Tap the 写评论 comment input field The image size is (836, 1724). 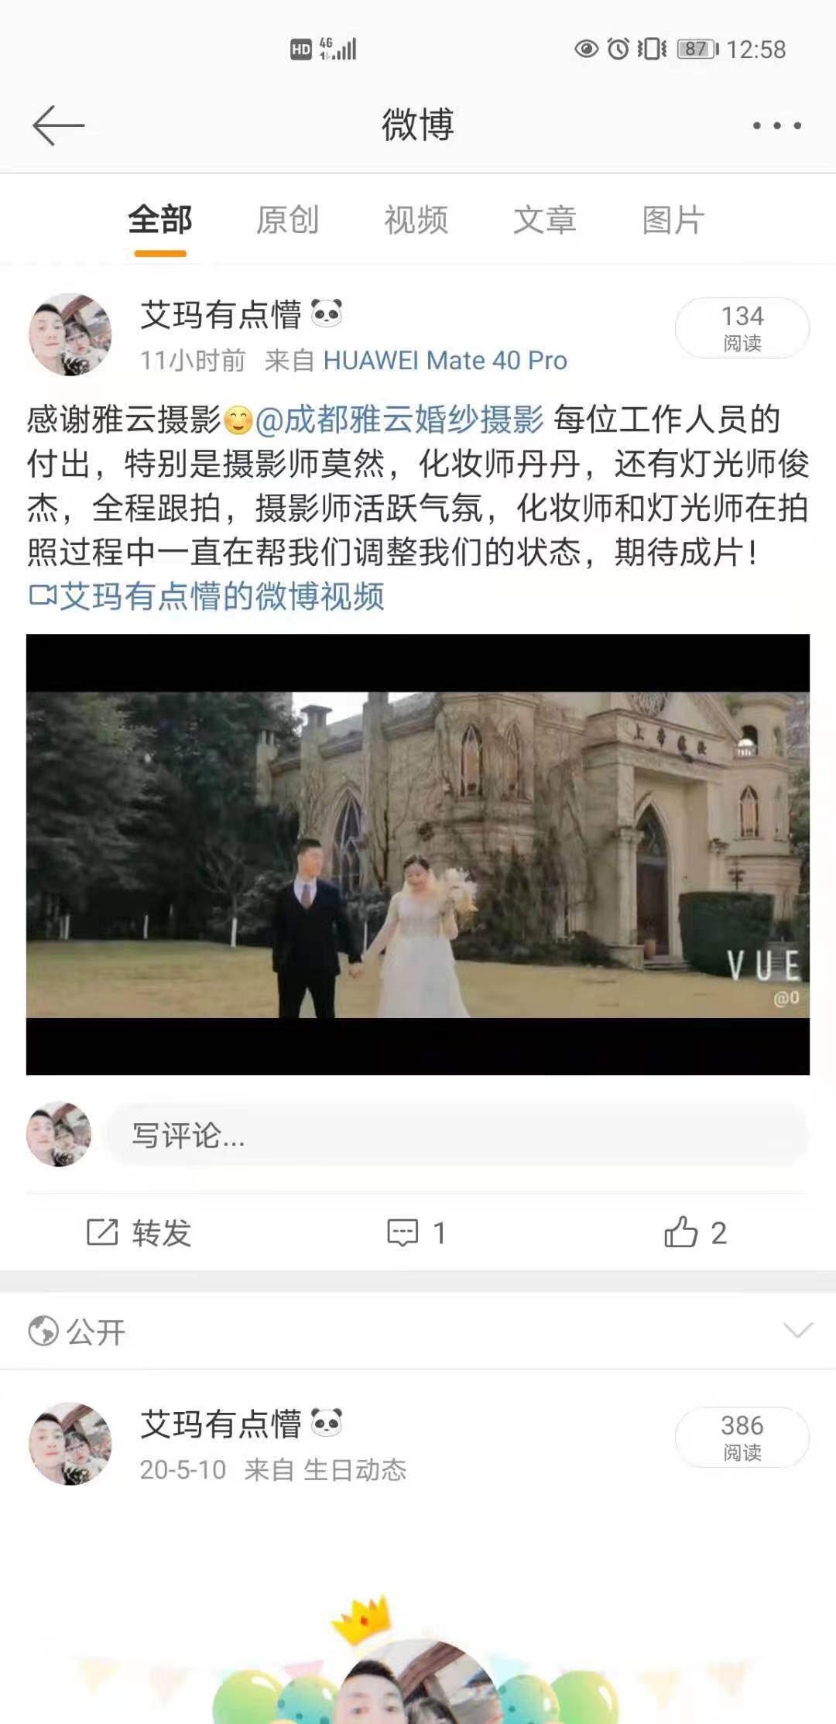tap(457, 1136)
